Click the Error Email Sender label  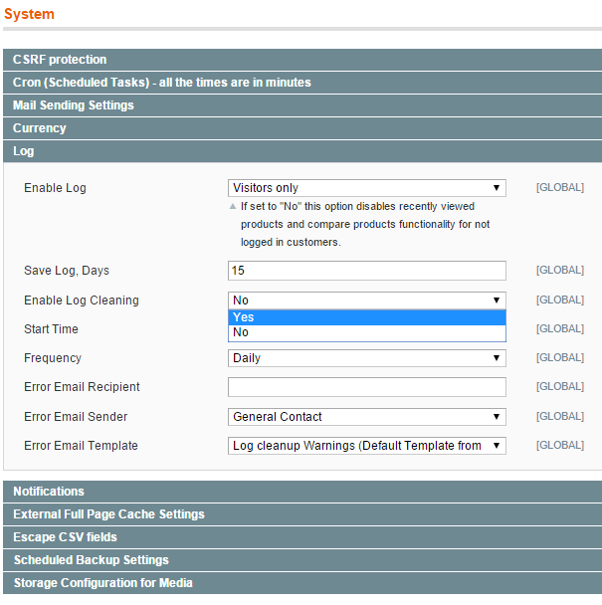[x=76, y=417]
